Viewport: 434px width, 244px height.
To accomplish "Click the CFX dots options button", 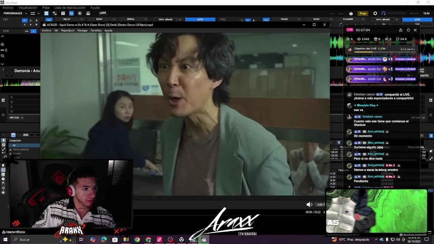I will point(26,31).
